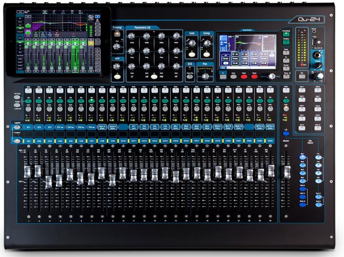Click the red Reset key
Screen dimensions: 344x257
(254, 76)
